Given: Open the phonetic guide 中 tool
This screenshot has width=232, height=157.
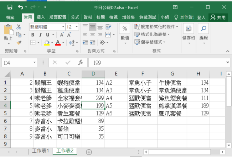Looking at the screenshot, I should click(72, 43).
